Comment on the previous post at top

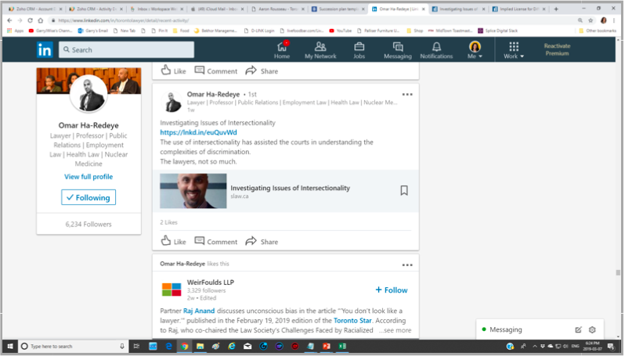[215, 71]
